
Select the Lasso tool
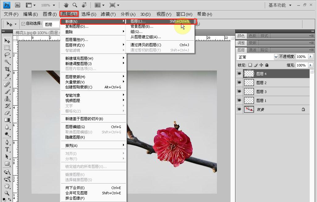[x=7, y=55]
